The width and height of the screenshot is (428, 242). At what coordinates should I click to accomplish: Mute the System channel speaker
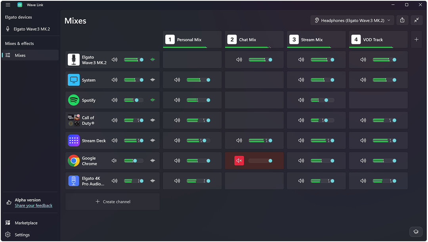tap(115, 80)
